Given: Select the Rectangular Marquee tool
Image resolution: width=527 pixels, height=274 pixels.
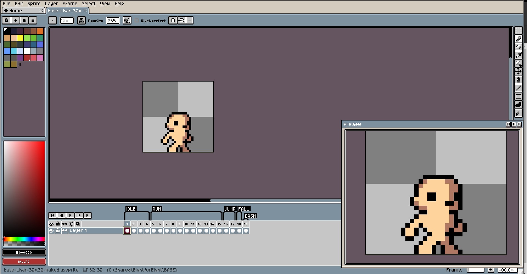Looking at the screenshot, I should 518,30.
